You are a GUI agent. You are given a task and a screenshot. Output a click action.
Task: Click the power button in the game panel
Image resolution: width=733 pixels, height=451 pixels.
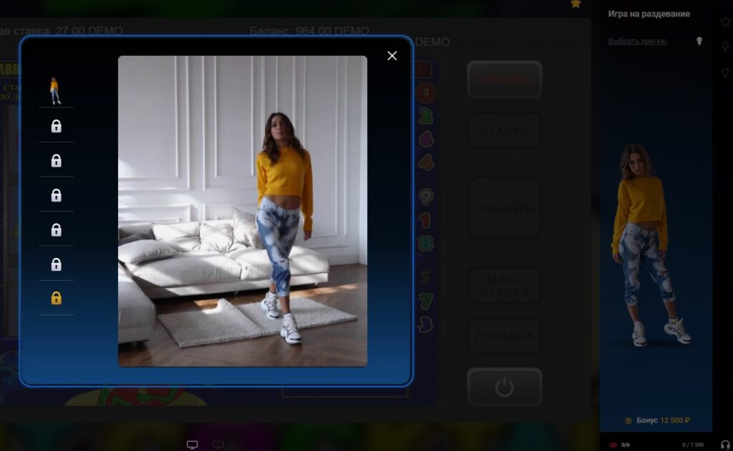point(504,387)
